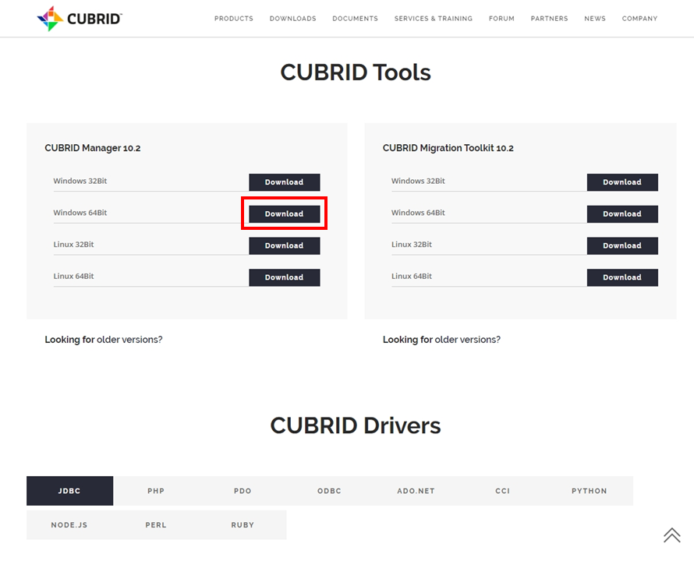Click the Windows 32Bit label under CUBRID Manager
The height and width of the screenshot is (561, 694).
80,181
